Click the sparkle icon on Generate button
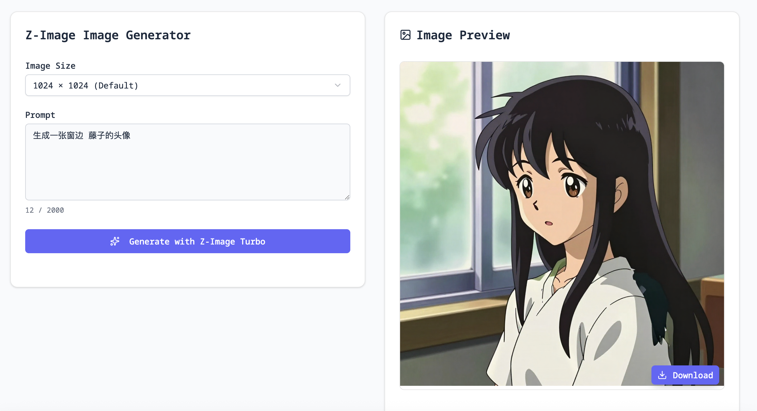 [x=115, y=241]
